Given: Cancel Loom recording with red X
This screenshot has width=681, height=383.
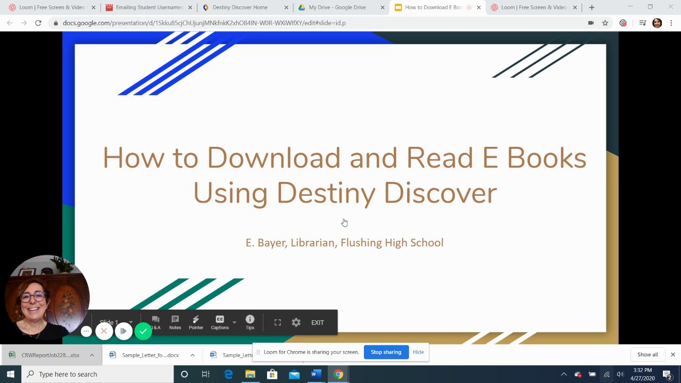Looking at the screenshot, I should pos(104,331).
